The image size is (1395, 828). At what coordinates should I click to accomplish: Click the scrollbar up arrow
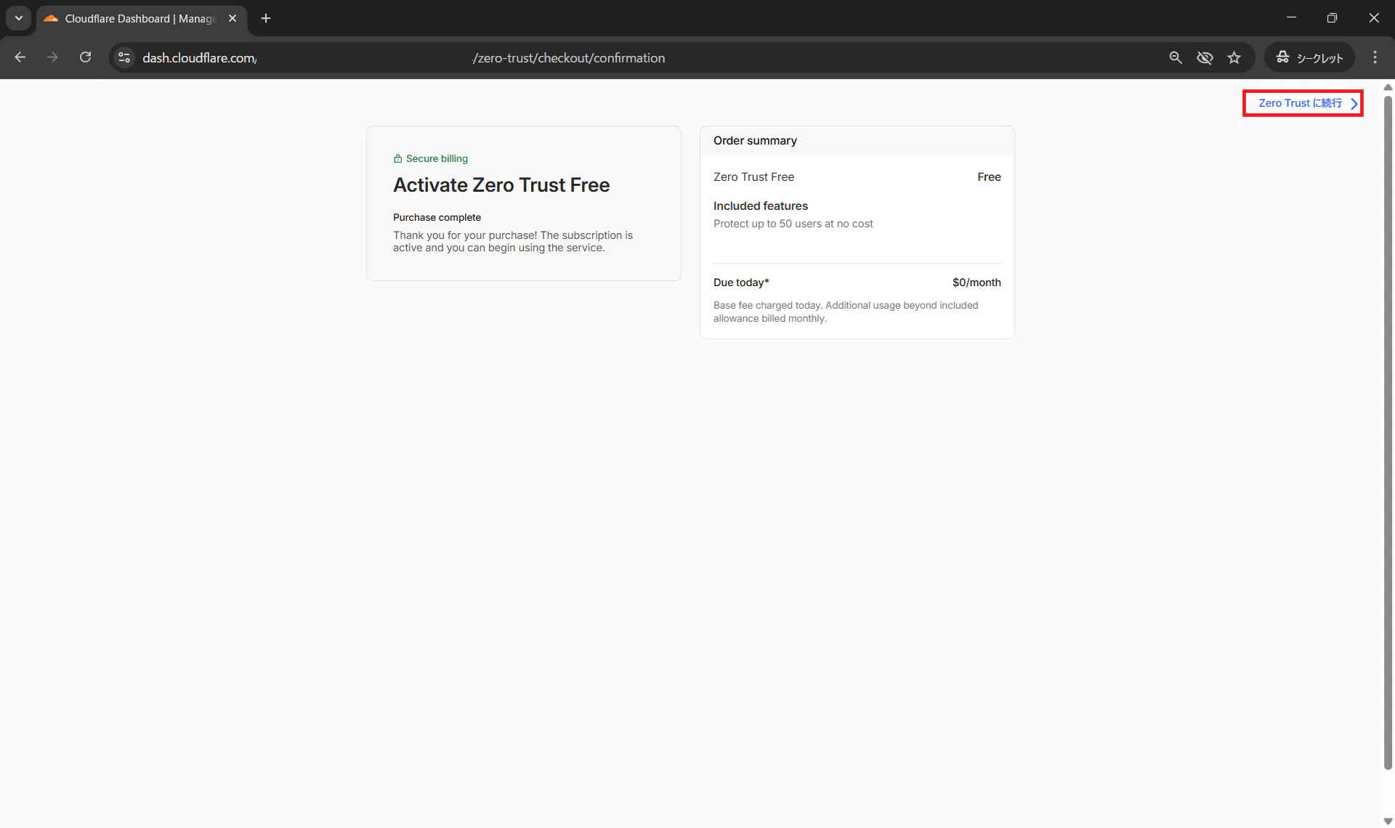click(1388, 87)
